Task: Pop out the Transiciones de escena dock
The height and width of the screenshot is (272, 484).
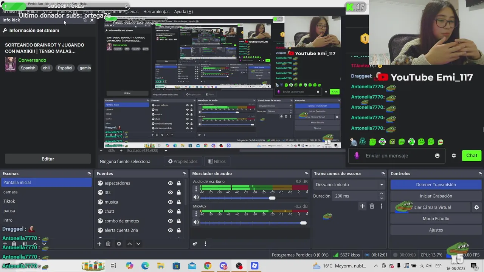Action: 383,174
